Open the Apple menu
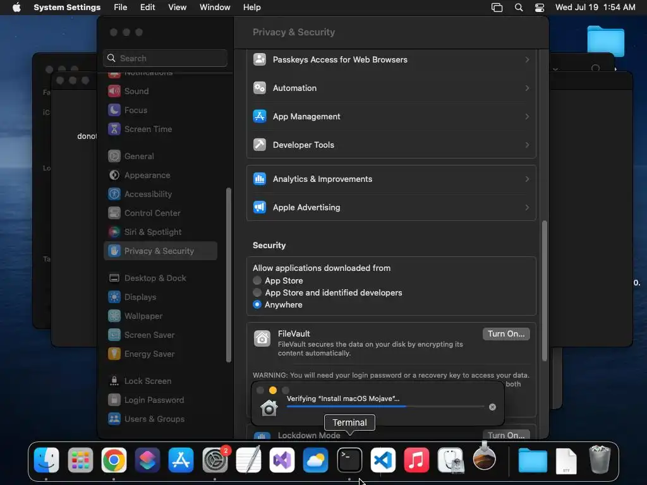Viewport: 647px width, 485px height. tap(16, 8)
